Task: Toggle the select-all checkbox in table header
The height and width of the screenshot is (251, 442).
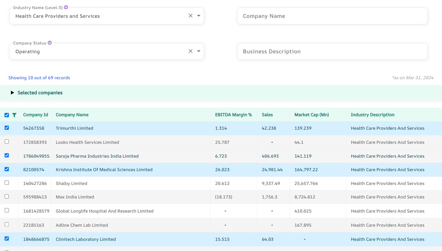Action: (x=7, y=115)
